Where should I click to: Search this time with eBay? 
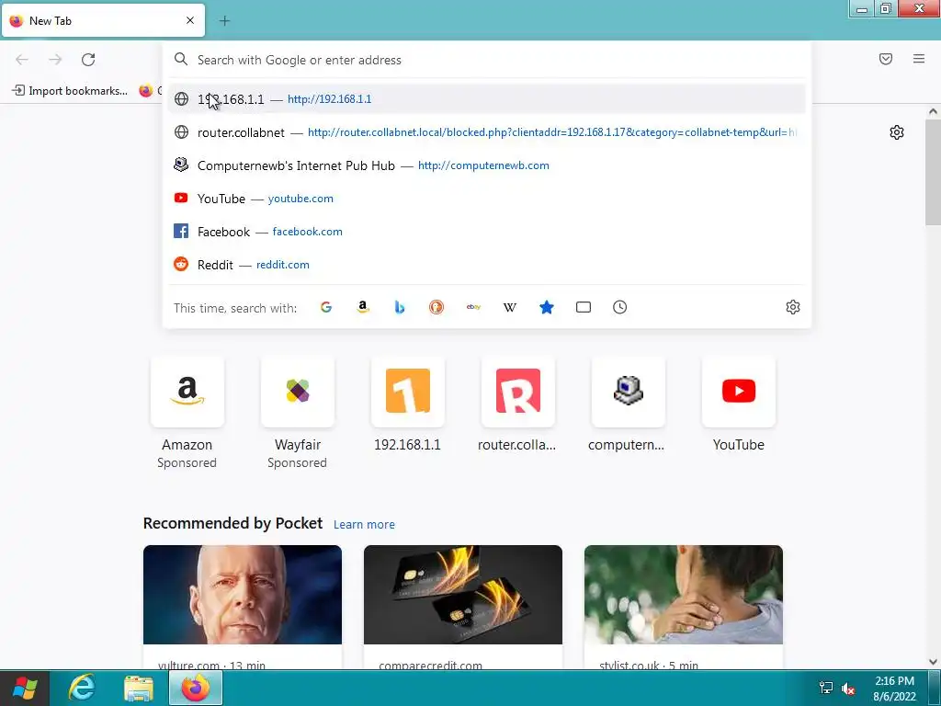(473, 307)
